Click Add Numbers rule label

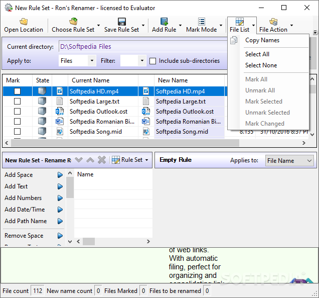pyautogui.click(x=23, y=198)
